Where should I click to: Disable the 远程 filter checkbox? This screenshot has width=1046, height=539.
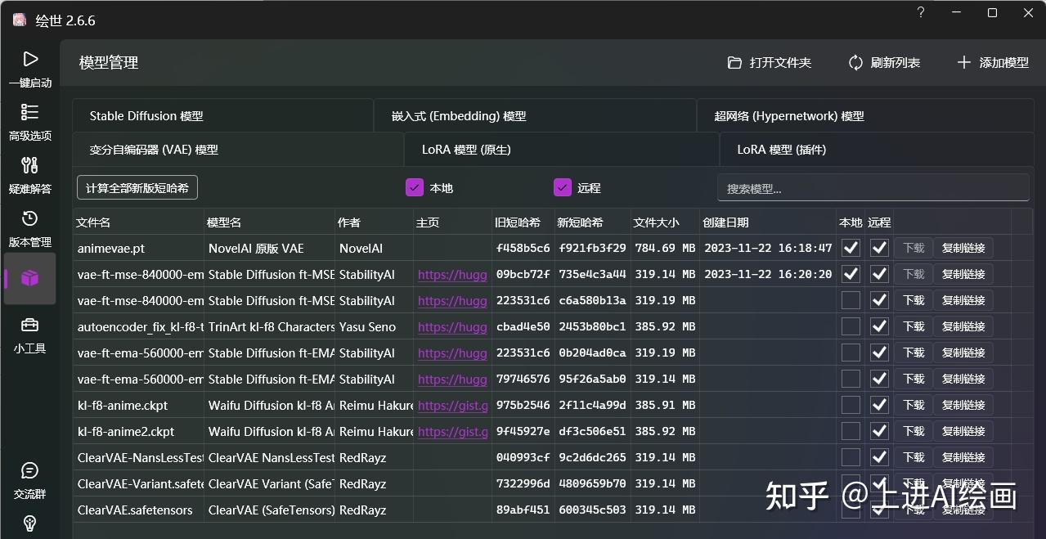click(563, 187)
